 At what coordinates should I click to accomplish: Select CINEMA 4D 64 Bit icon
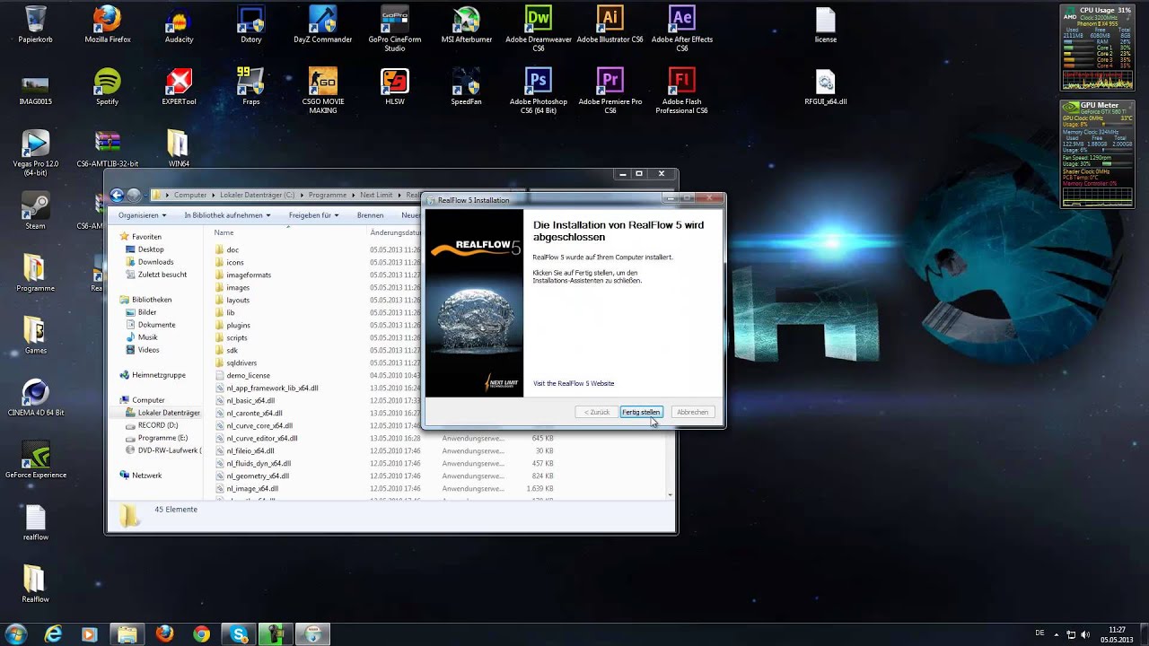36,398
